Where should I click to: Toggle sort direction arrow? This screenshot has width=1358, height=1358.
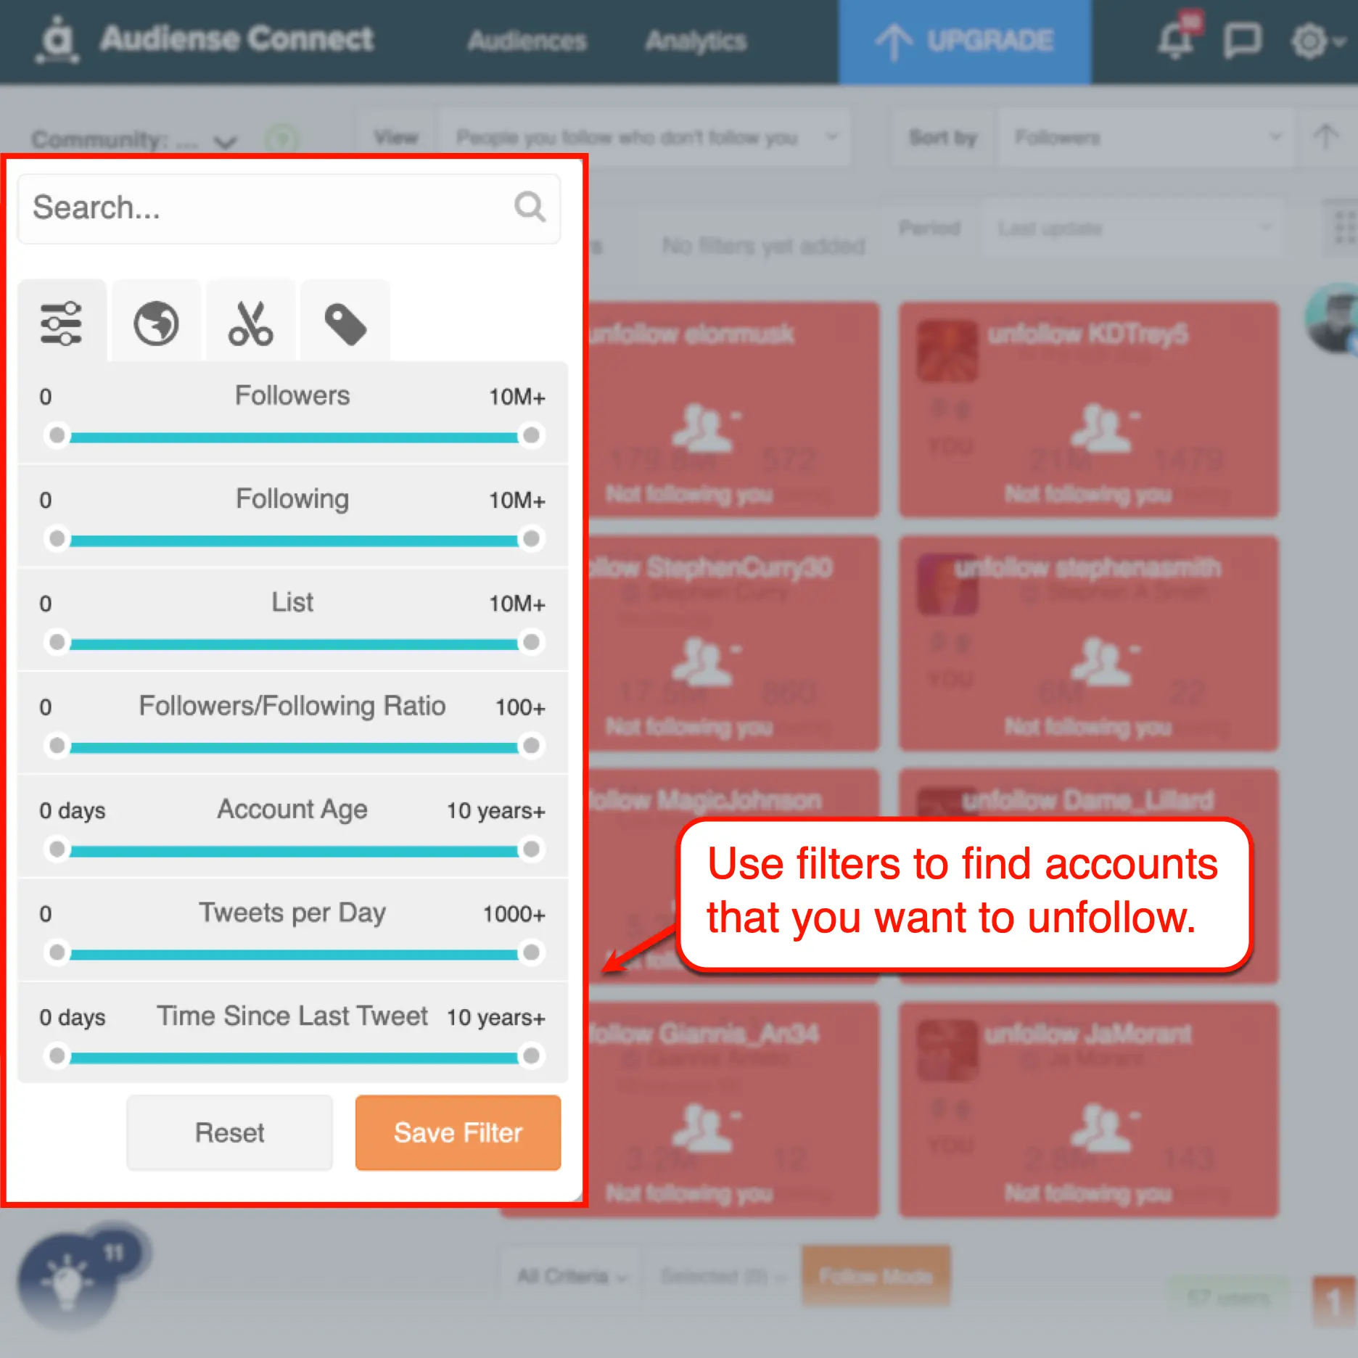tap(1327, 136)
